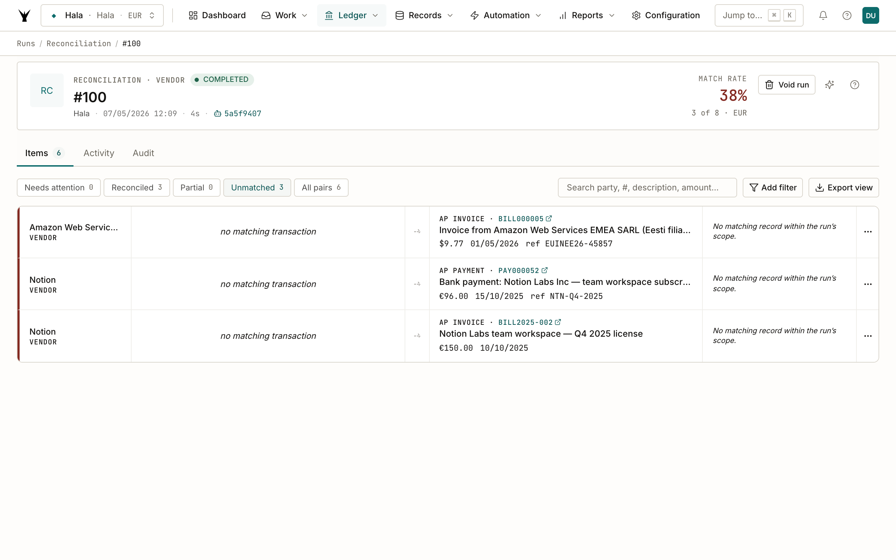
Task: Click the Reports chevron arrow
Action: pyautogui.click(x=612, y=15)
